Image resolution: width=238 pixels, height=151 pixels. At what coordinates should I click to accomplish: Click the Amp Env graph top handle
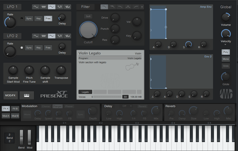click(166, 9)
